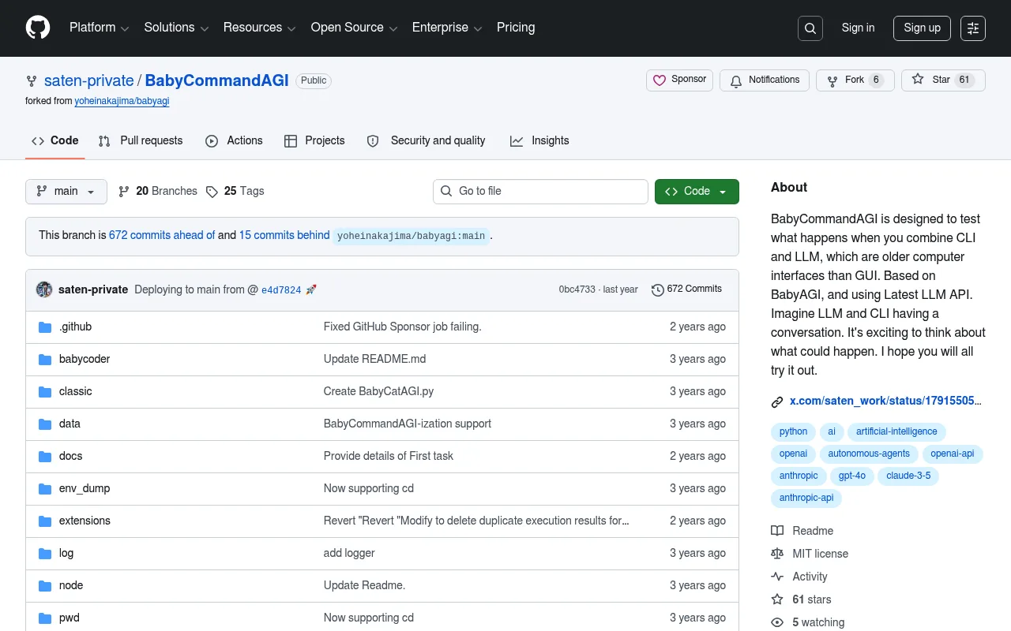Image resolution: width=1011 pixels, height=631 pixels.
Task: Click the log folder icon
Action: 45,553
